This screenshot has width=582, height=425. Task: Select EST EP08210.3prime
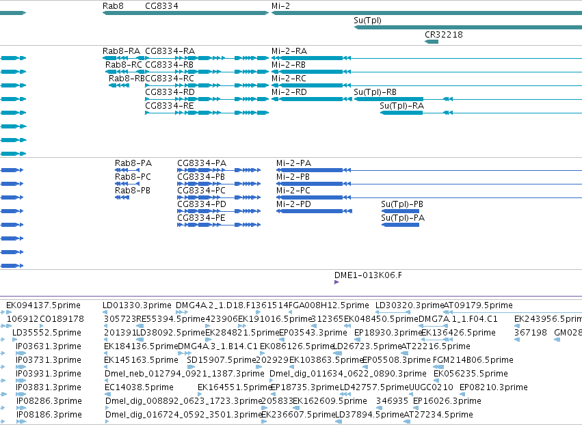pos(494,387)
